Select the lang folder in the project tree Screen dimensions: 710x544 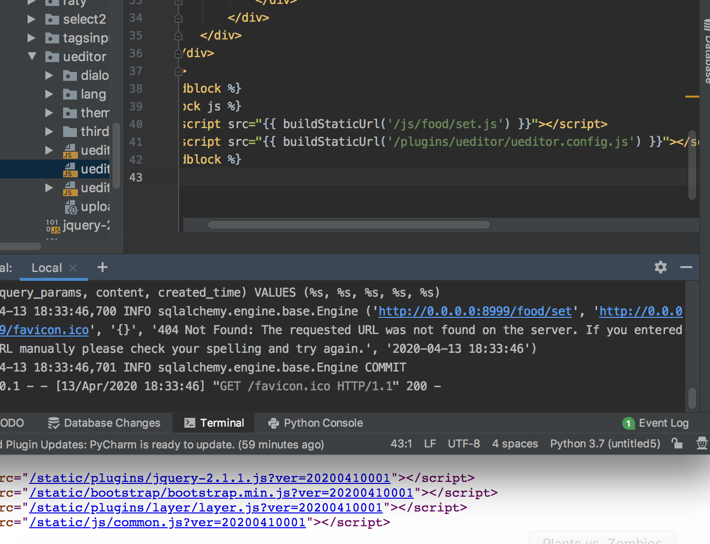84,94
